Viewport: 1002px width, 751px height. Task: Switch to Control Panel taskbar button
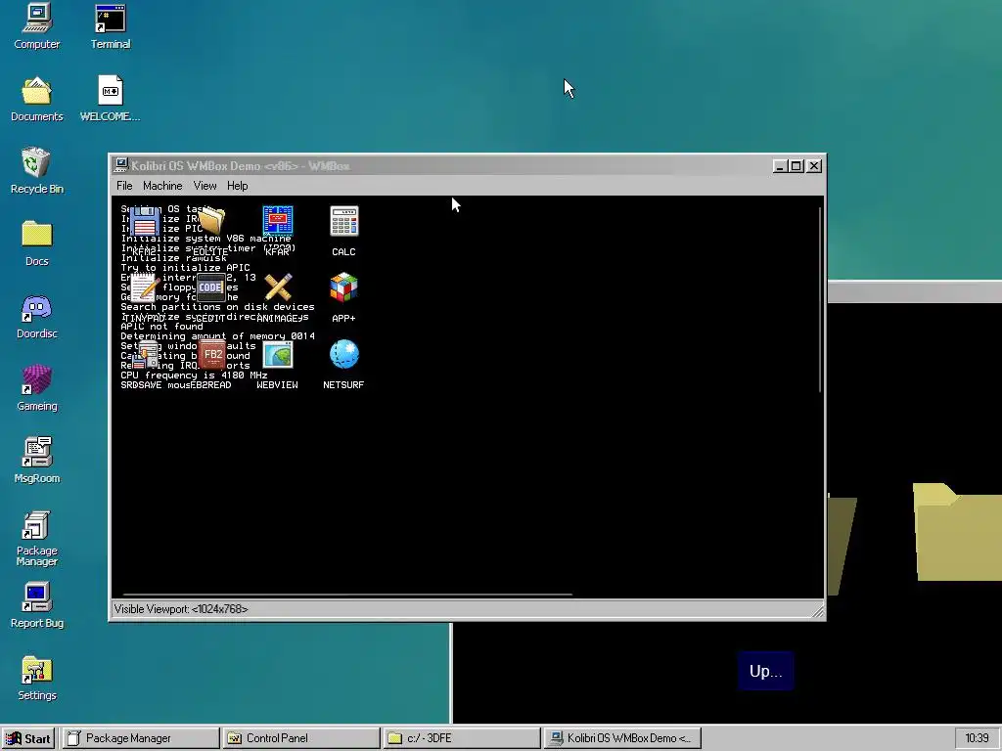[301, 738]
